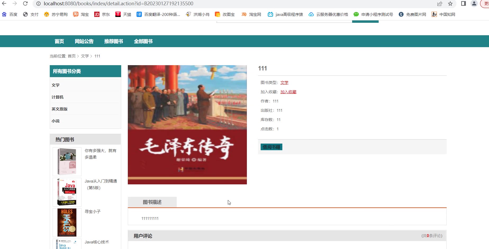Click the 文学 book type link
The image size is (489, 249).
pyautogui.click(x=284, y=83)
